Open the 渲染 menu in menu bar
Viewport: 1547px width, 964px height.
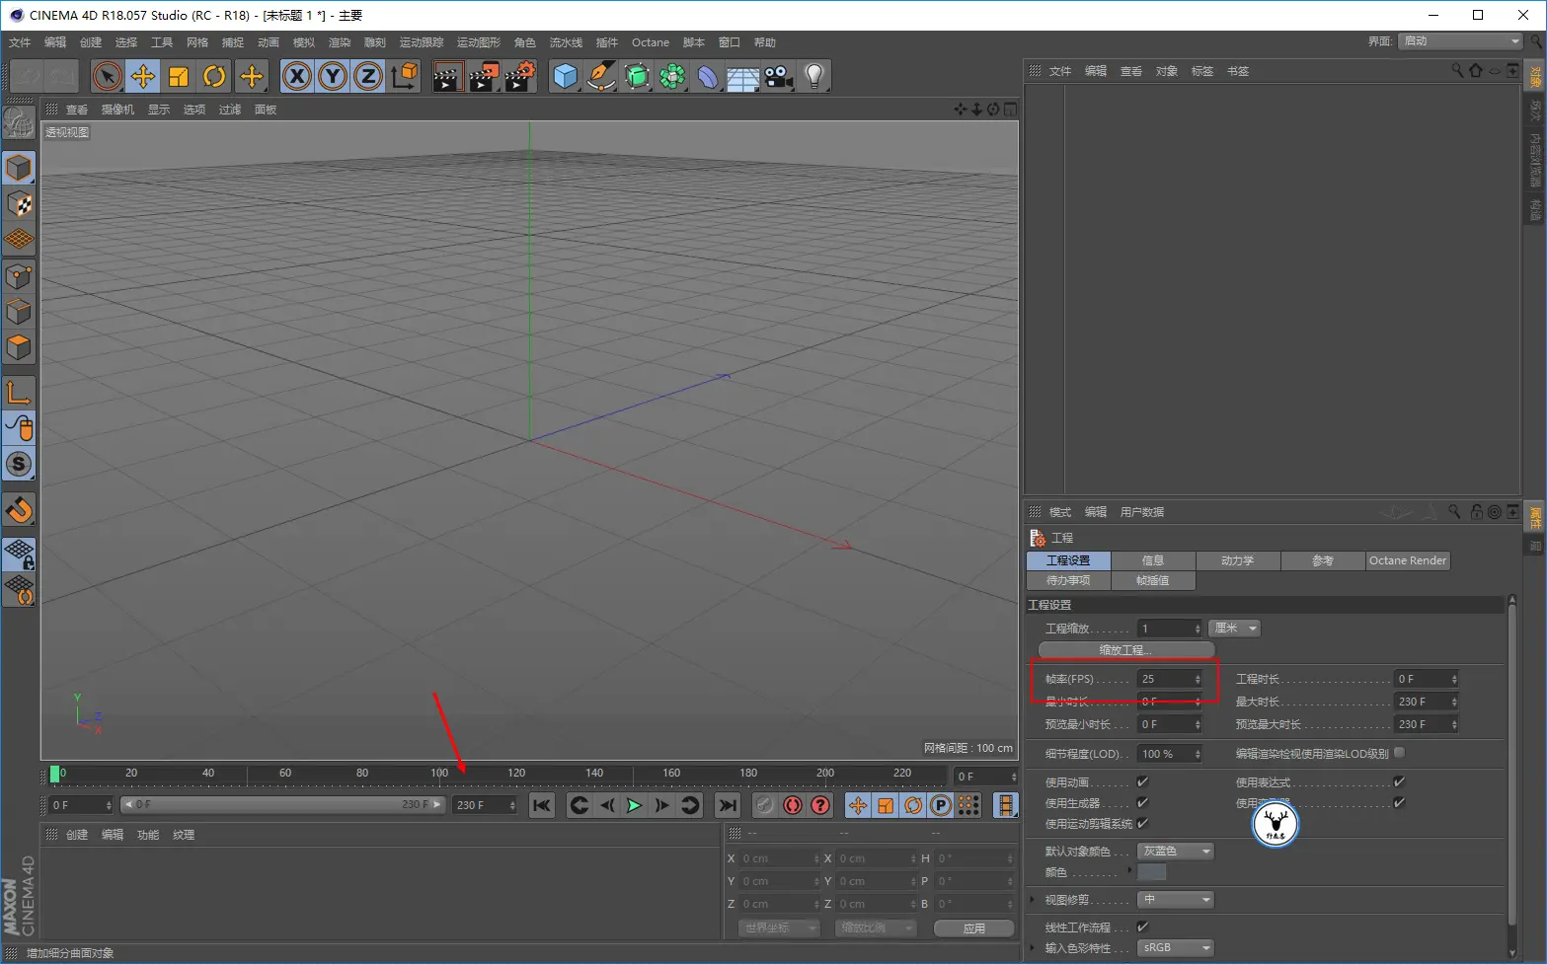pos(339,42)
